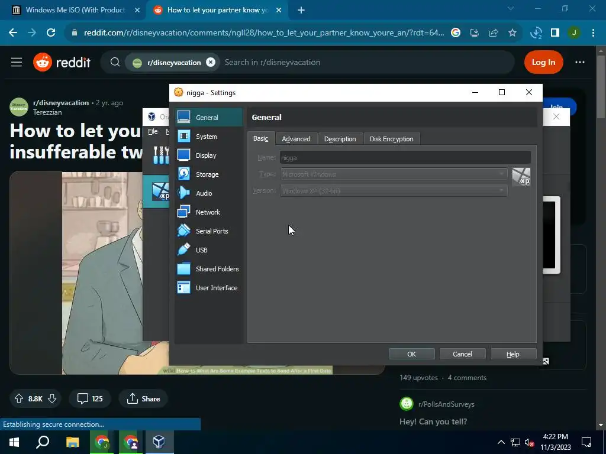Click the Windows XP OS type icon
606x454 pixels.
pos(521,177)
